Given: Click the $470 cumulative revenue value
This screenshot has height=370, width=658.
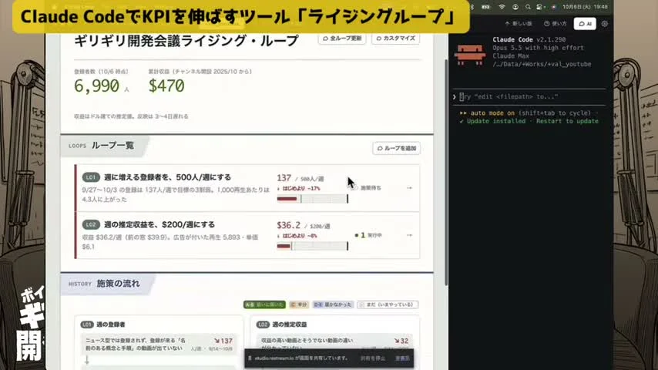Looking at the screenshot, I should [x=166, y=86].
